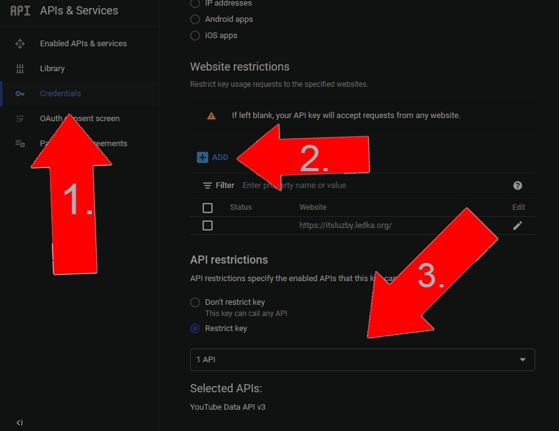
Task: Go to Enabled APIs & services
Action: [83, 44]
